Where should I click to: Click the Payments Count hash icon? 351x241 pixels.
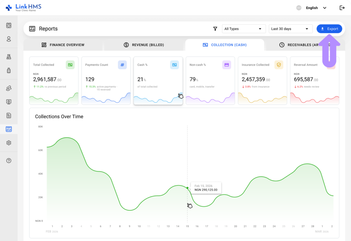click(x=122, y=65)
